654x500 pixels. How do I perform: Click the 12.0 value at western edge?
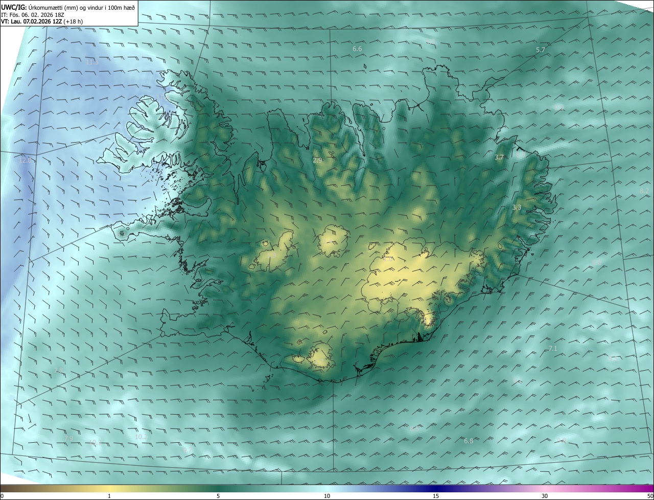(25, 160)
